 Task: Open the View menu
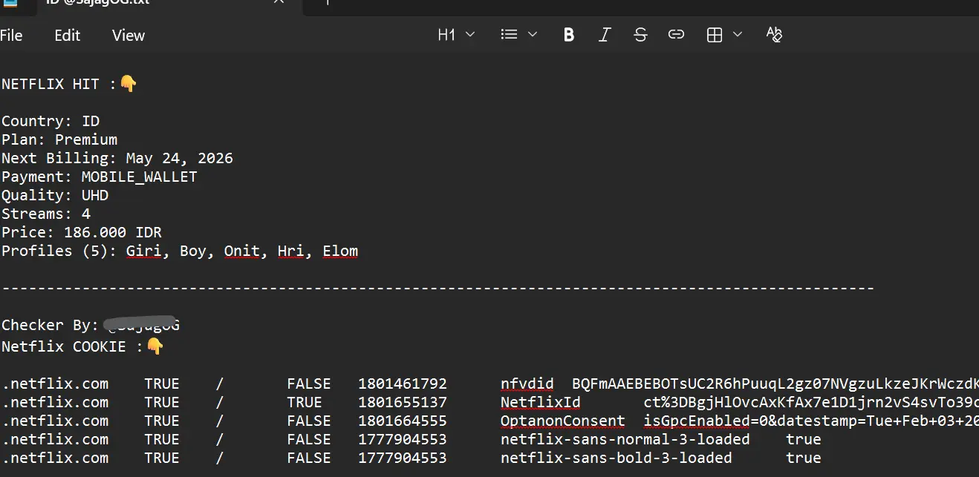point(129,36)
